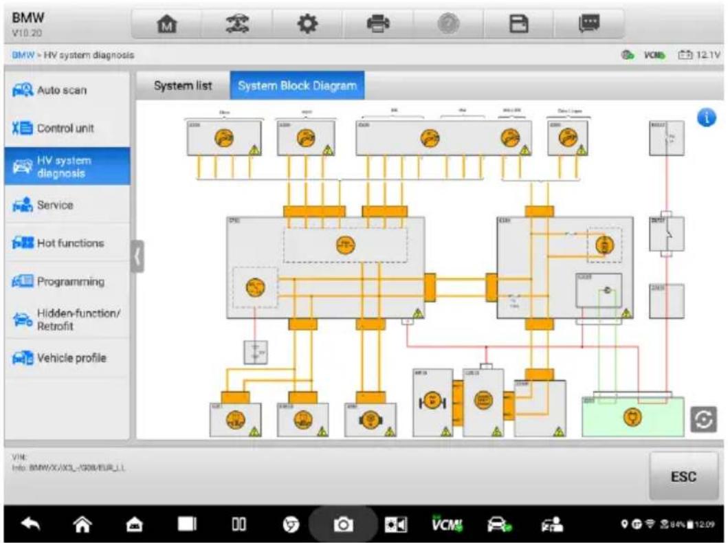Tap the greyed-out help question mark icon
The height and width of the screenshot is (543, 728).
click(x=448, y=23)
